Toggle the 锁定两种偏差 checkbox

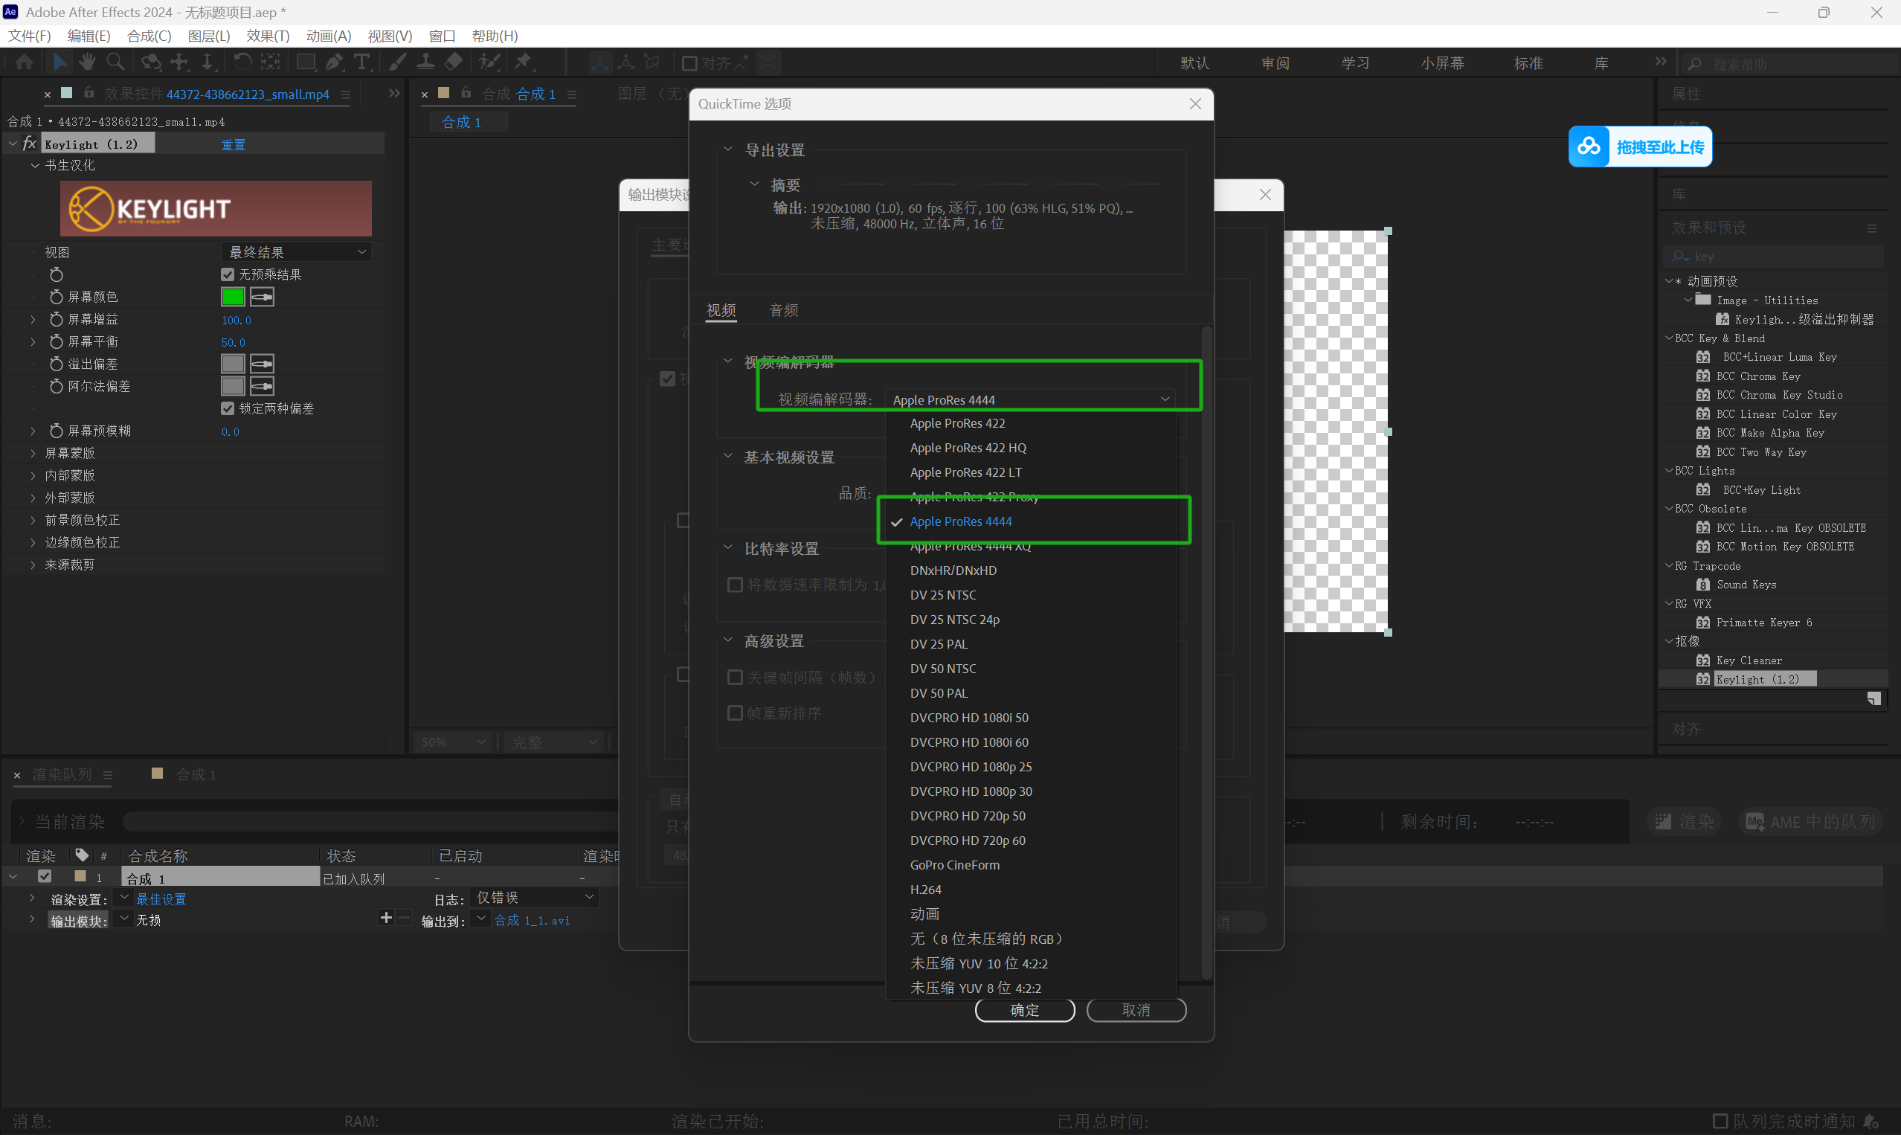(x=227, y=408)
